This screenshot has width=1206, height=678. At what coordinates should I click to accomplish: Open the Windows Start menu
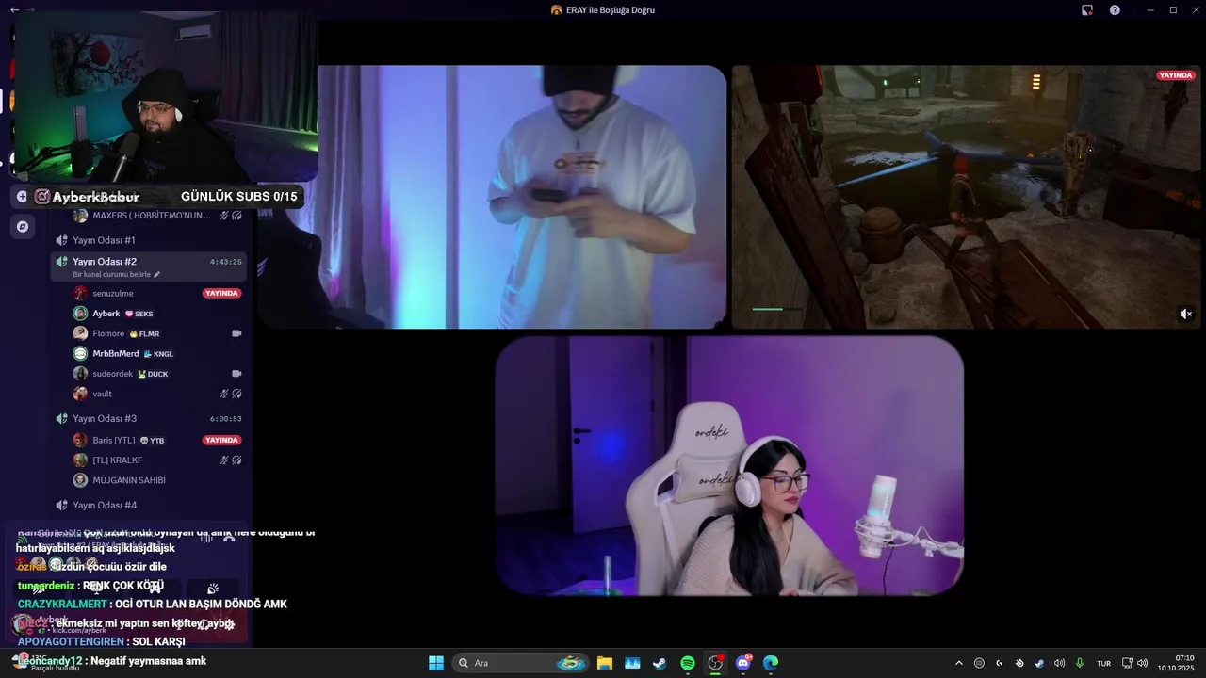click(436, 663)
